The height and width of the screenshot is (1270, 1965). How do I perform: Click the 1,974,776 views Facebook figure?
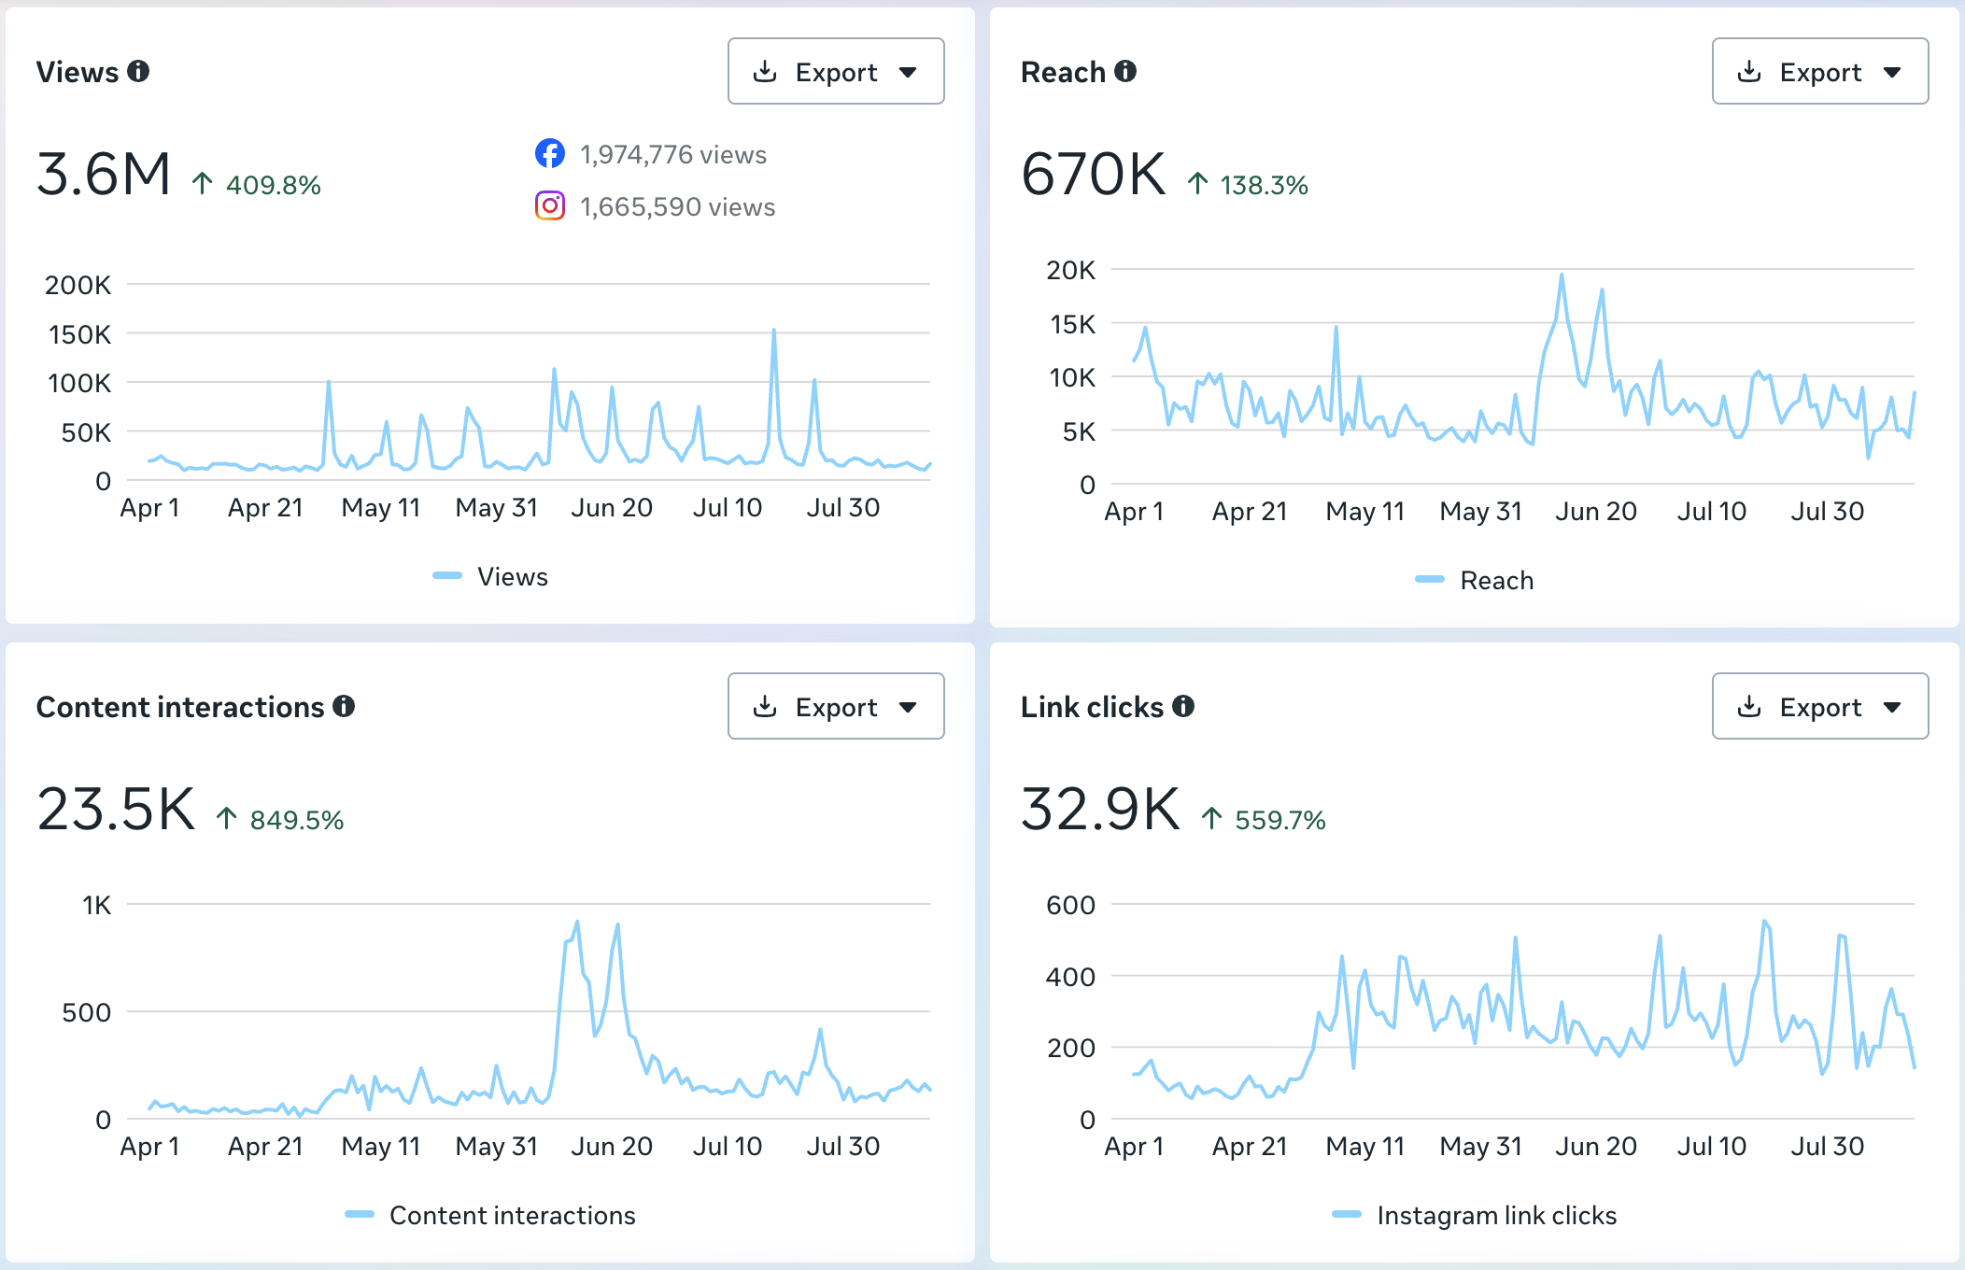coord(673,154)
